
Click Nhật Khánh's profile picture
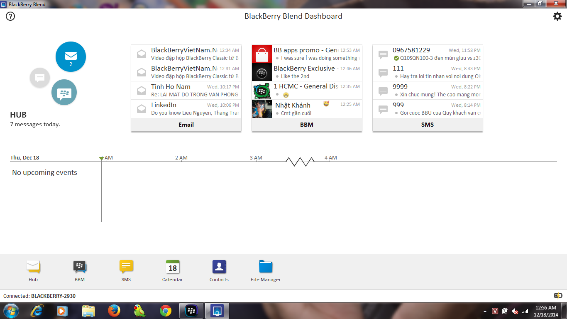pyautogui.click(x=262, y=109)
